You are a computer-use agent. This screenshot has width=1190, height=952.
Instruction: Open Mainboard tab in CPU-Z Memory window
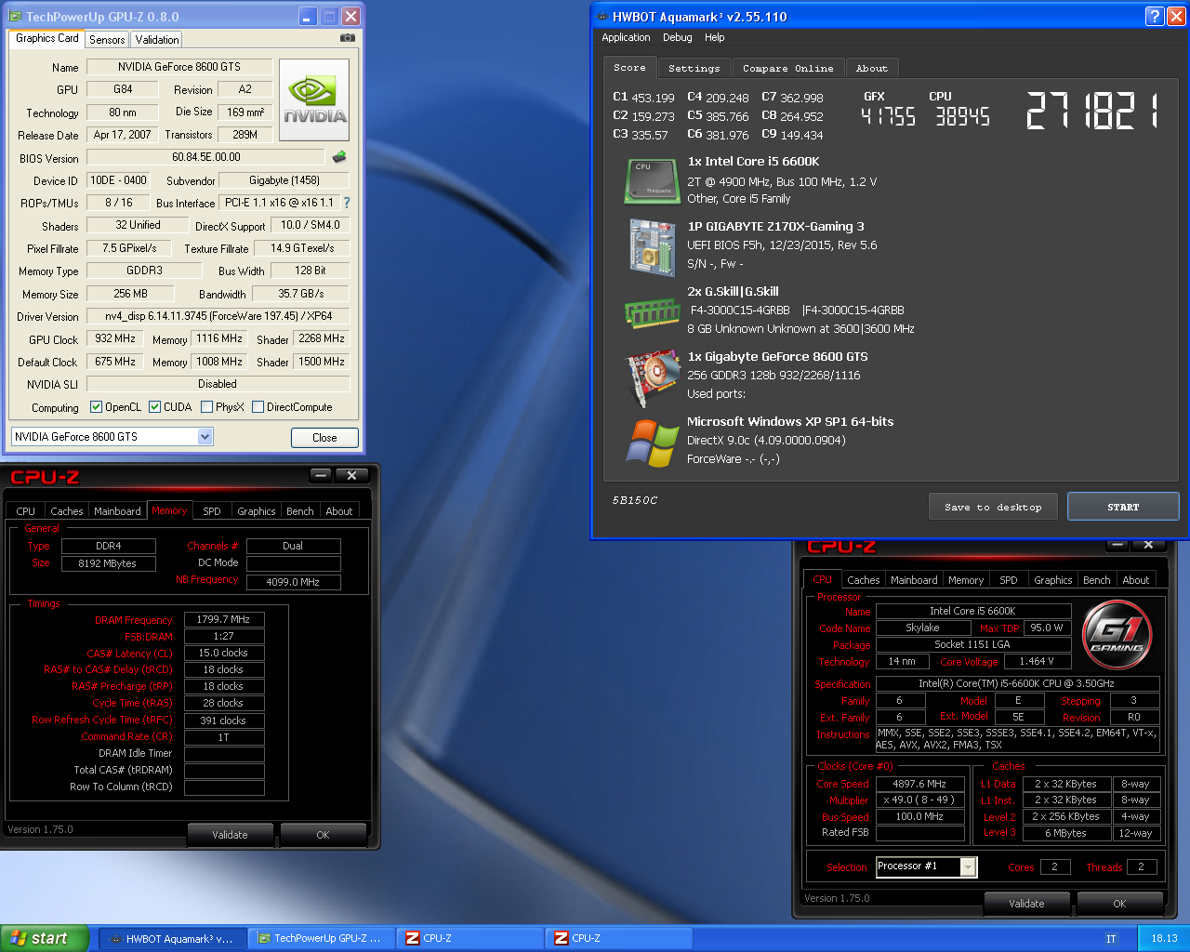tap(117, 511)
